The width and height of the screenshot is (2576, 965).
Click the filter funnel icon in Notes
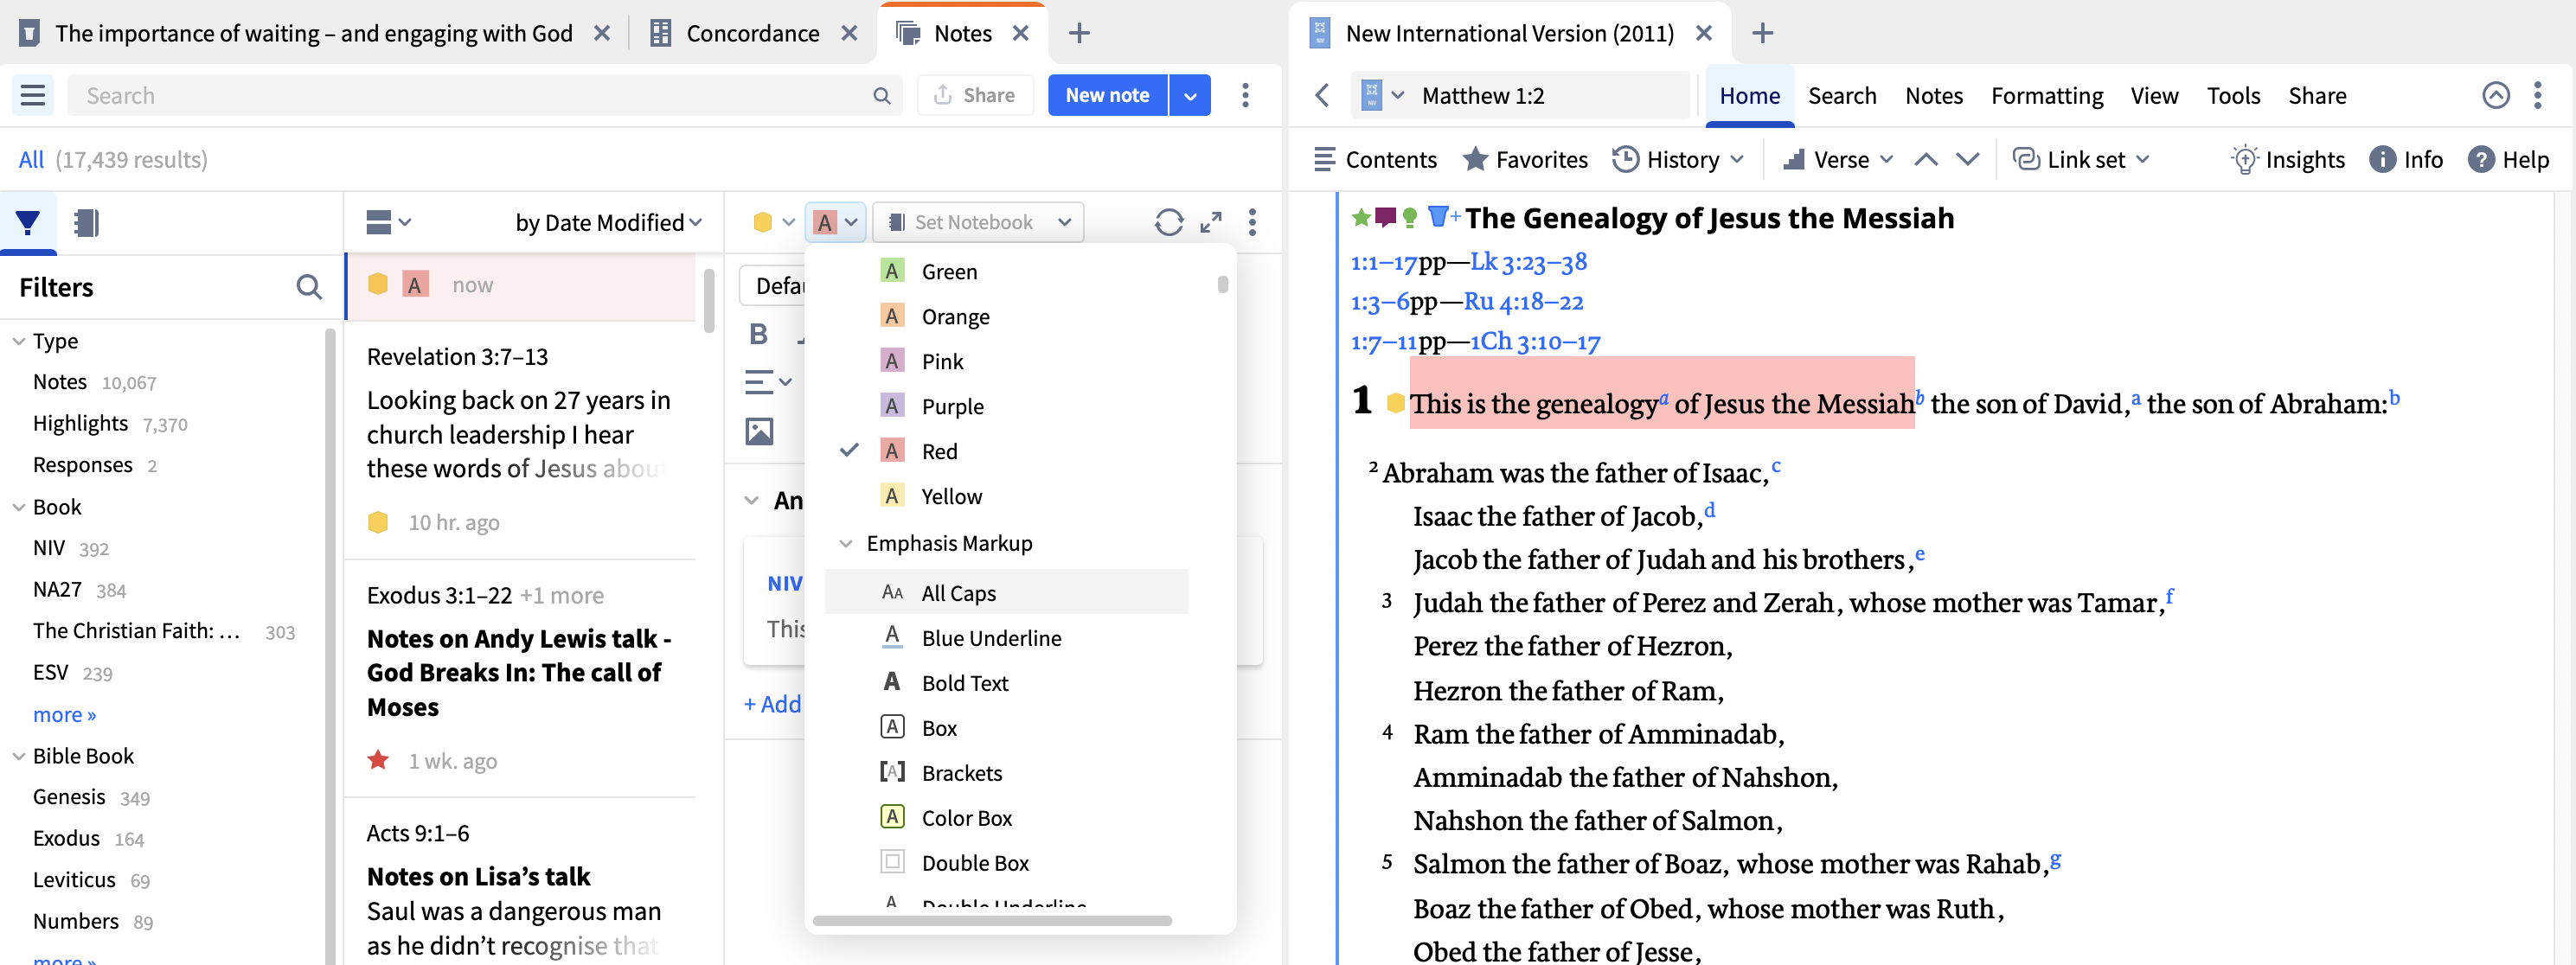click(28, 222)
